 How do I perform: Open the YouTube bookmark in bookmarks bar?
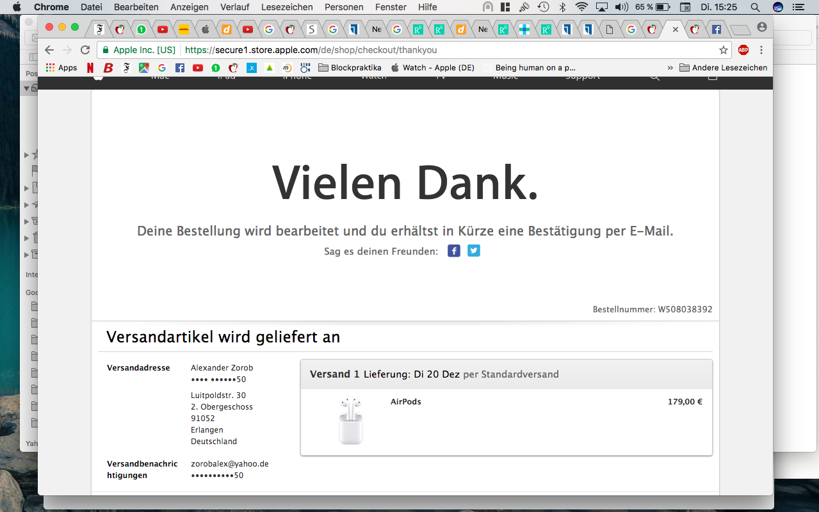(x=197, y=67)
